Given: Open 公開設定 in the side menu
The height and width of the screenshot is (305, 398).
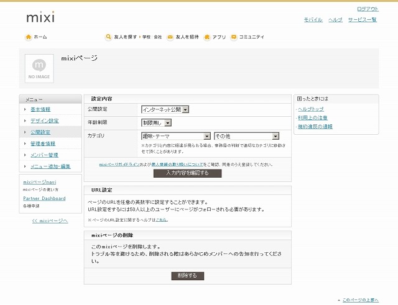Looking at the screenshot, I should pos(40,132).
